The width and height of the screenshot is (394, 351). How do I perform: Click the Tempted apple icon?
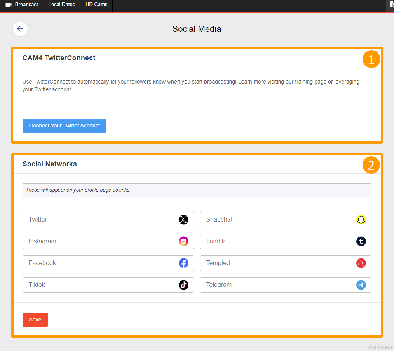361,263
